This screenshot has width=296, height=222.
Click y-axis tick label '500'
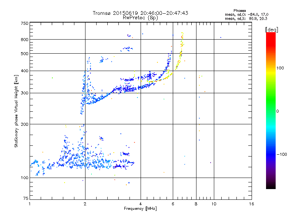[24, 54]
